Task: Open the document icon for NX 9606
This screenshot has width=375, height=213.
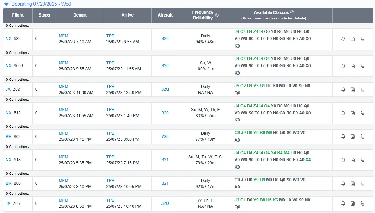Action: click(x=353, y=66)
